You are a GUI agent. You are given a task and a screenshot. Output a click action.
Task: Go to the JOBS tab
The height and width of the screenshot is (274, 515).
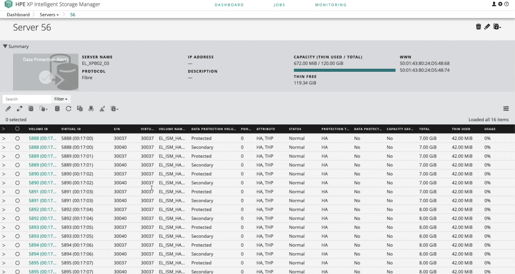(279, 5)
